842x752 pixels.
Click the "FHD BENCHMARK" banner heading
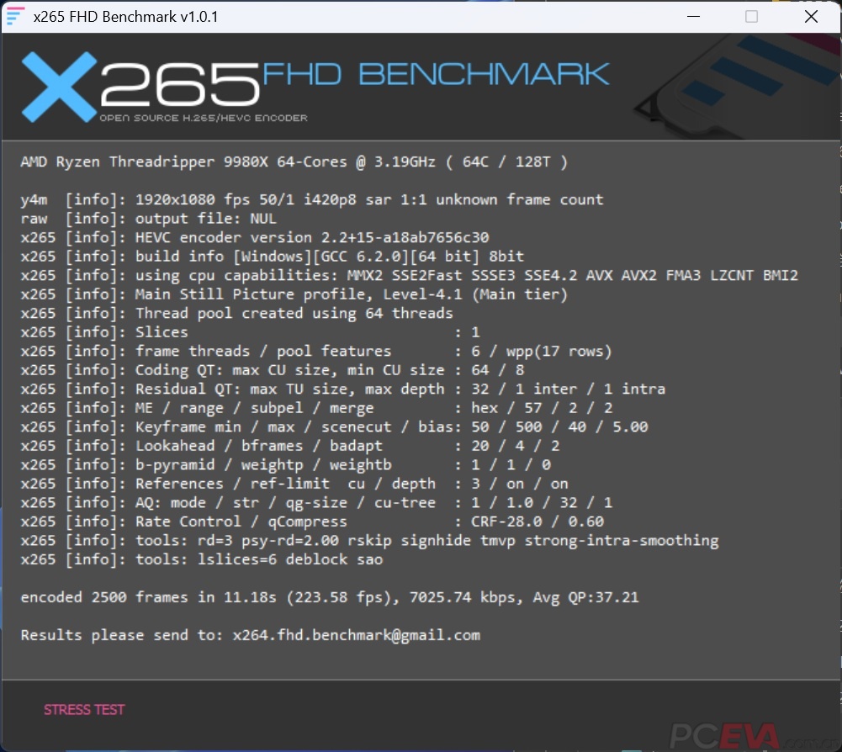(436, 75)
